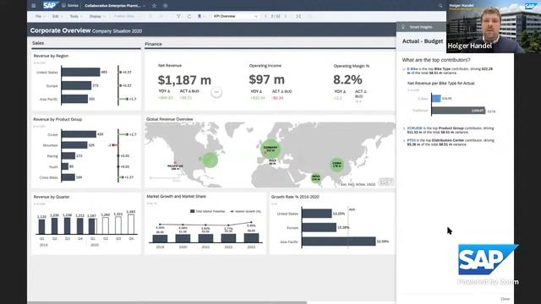Click the SAP logo in header
Image resolution: width=541 pixels, height=304 pixels.
pyautogui.click(x=50, y=5)
